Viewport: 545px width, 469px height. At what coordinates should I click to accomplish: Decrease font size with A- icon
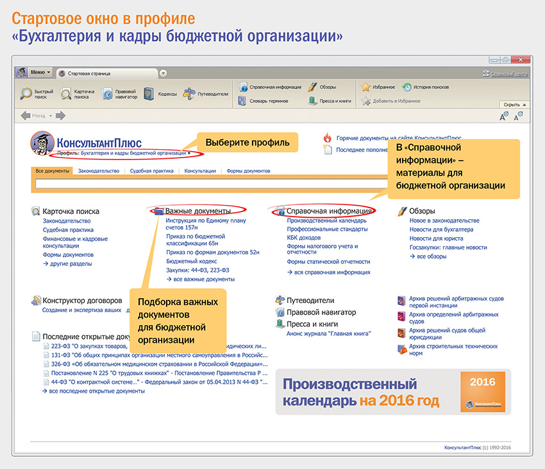(518, 116)
